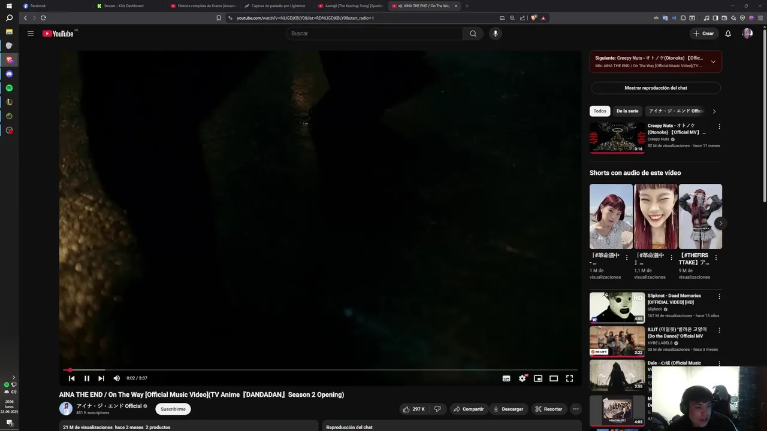Viewport: 767px width, 431px height.
Task: Expand the Siguiente playlist mix panel
Action: pos(713,62)
